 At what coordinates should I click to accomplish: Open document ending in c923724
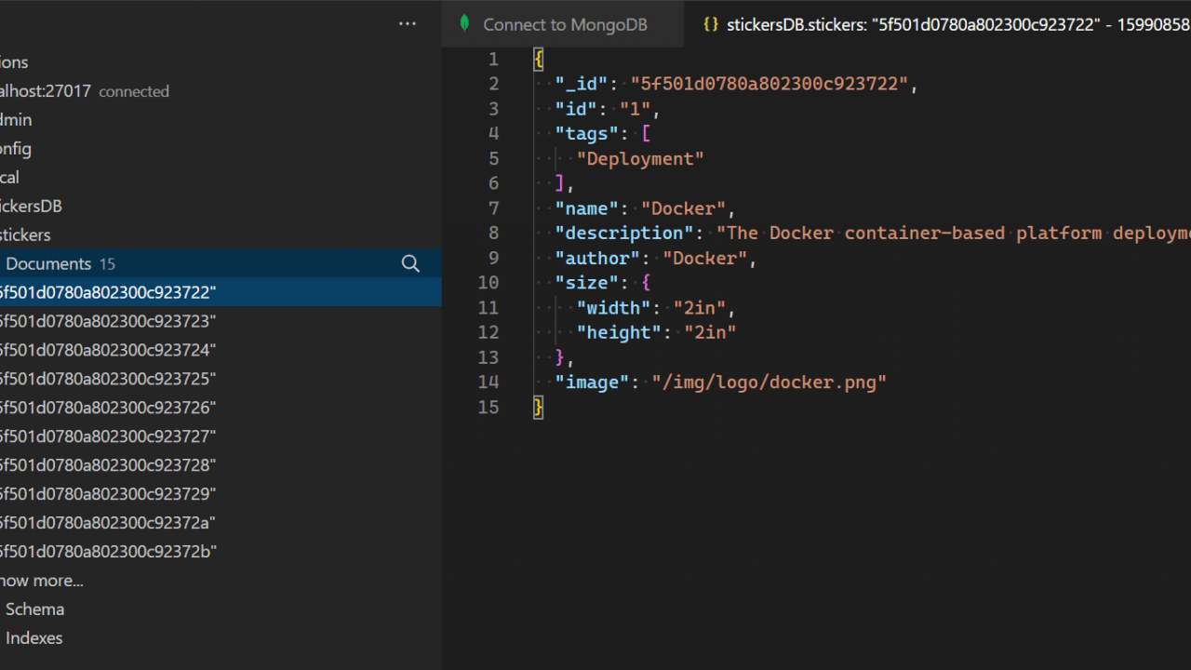click(x=107, y=350)
